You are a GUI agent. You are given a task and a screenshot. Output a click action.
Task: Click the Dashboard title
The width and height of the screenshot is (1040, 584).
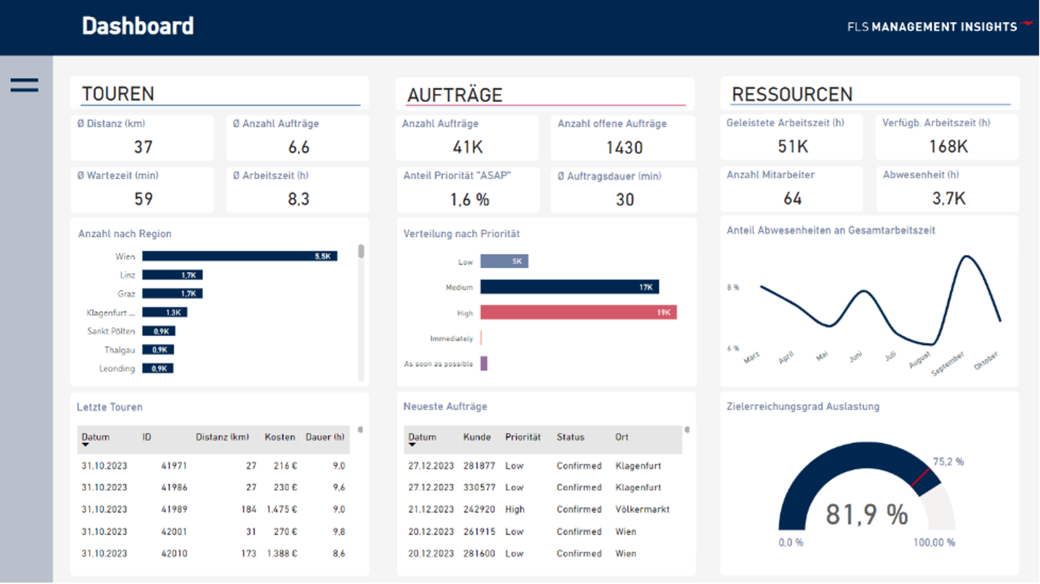(x=138, y=26)
